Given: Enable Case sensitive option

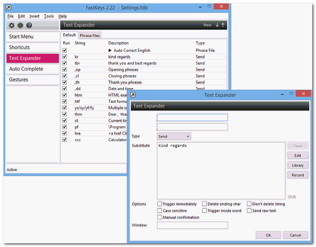Looking at the screenshot, I should 160,210.
